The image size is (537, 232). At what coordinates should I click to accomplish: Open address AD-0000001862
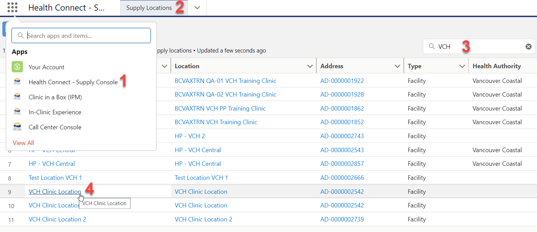click(342, 108)
